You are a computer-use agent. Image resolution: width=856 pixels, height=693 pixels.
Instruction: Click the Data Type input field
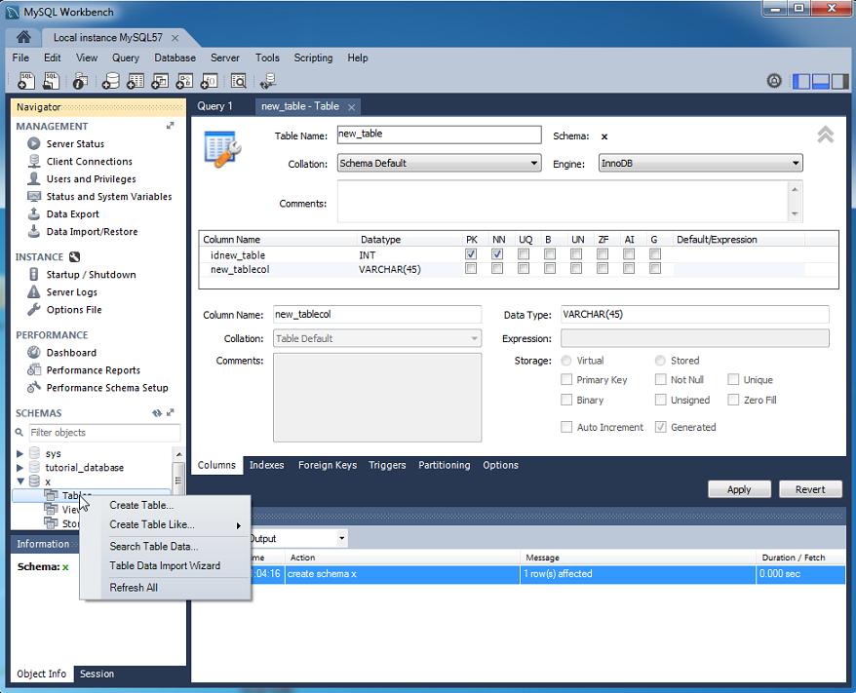[694, 314]
